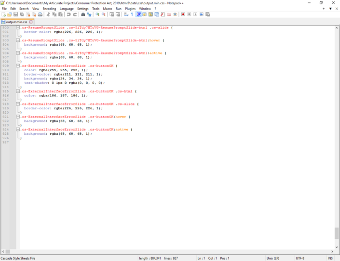
Task: Toggle Show All Characters pilcrow icon
Action: 132,14
